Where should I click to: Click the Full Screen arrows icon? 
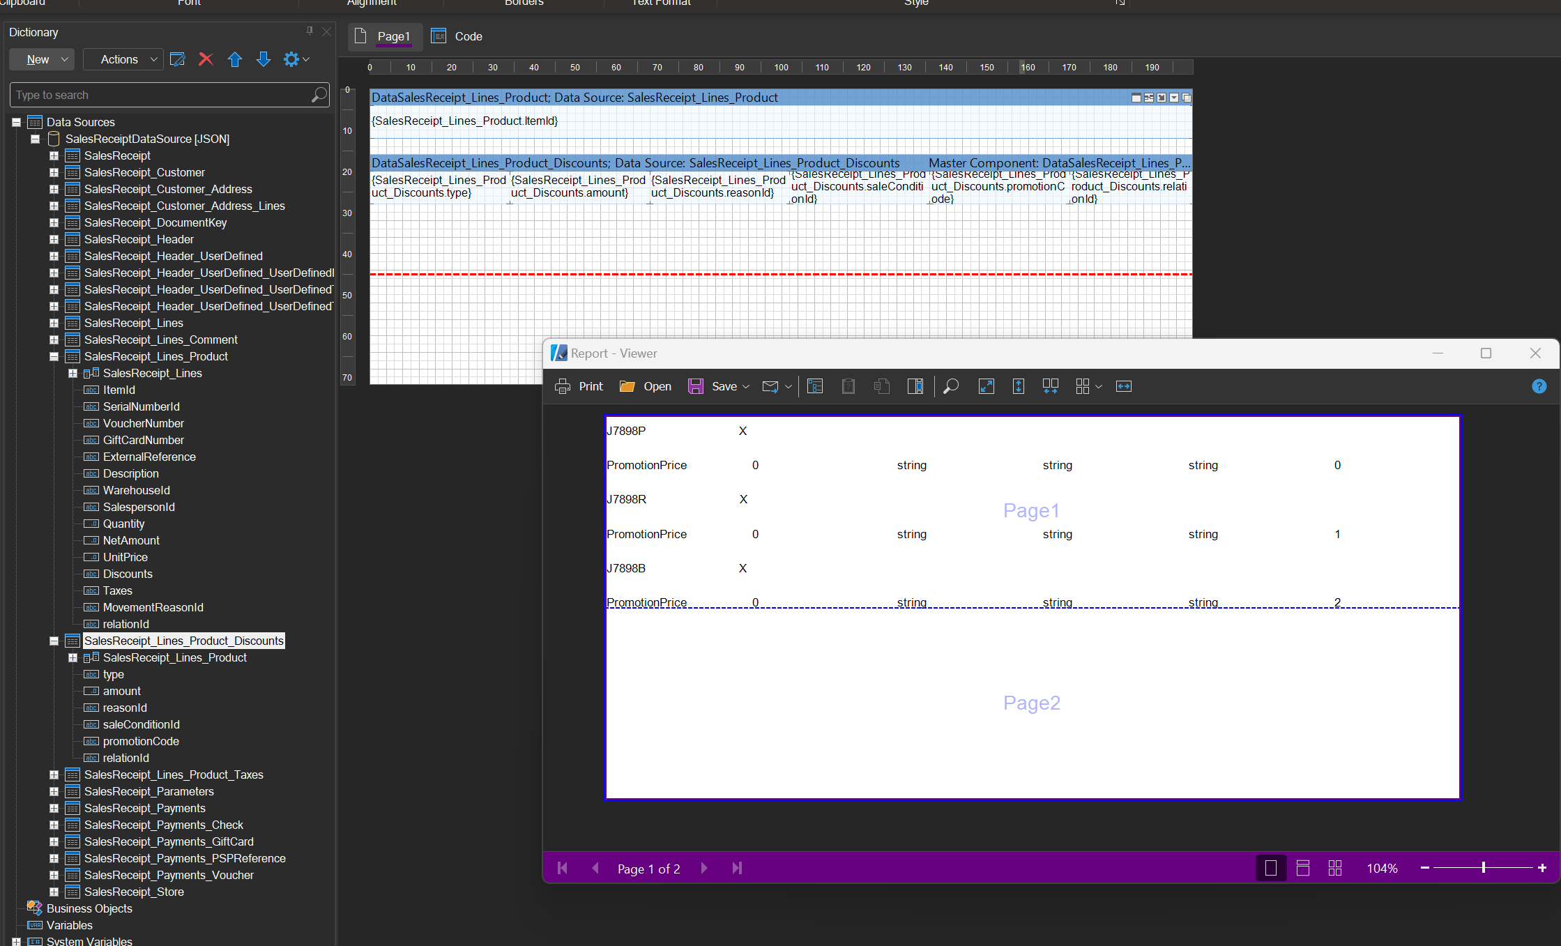click(986, 386)
